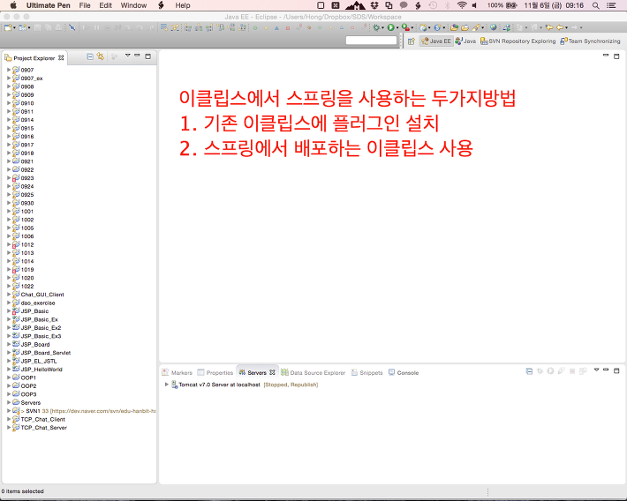The height and width of the screenshot is (501, 627).
Task: Open Project Explorer view menu triangle
Action: (x=127, y=56)
